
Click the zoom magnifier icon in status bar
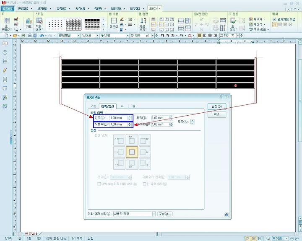tap(268, 238)
